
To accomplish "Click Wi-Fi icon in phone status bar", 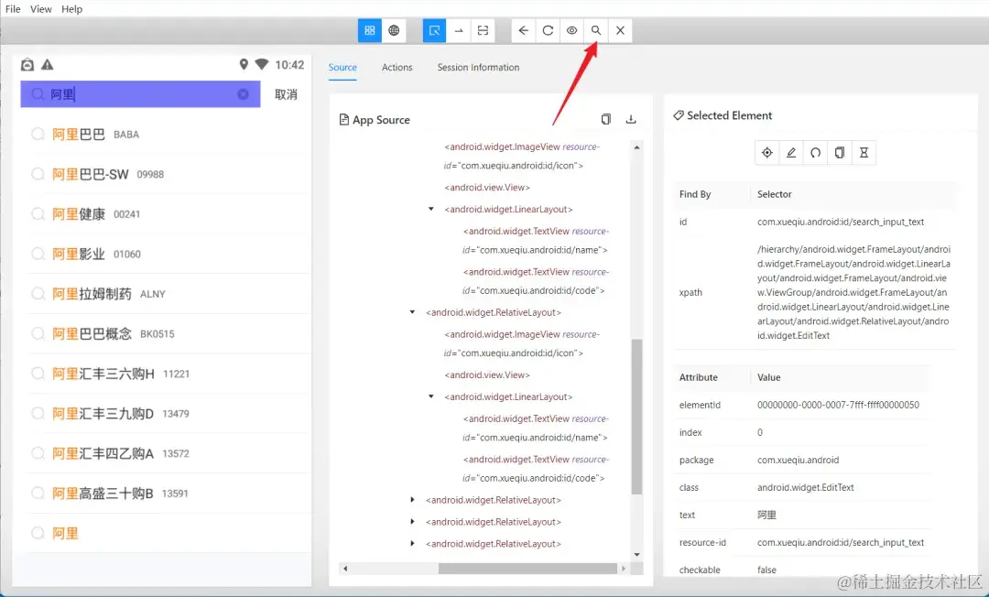I will pos(262,64).
